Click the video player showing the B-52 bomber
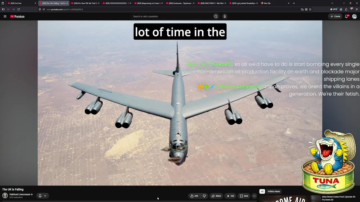360x202 pixels. coord(180,103)
